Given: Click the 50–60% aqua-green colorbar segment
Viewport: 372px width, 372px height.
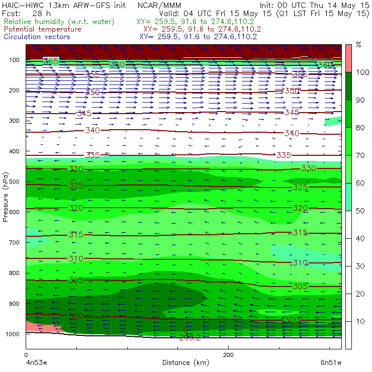Looking at the screenshot, I should 348,197.
